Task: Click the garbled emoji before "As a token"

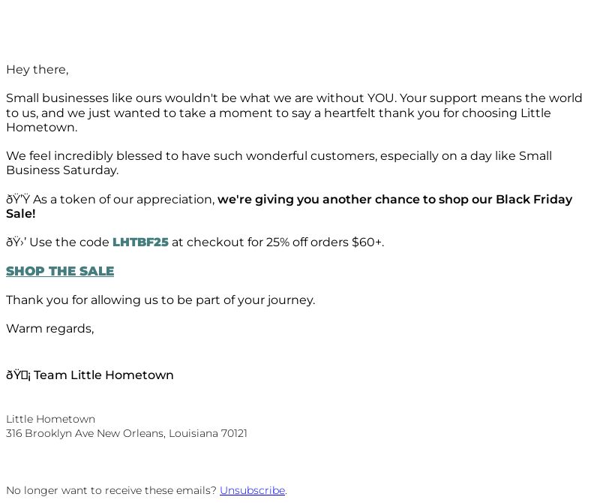Action: tap(18, 199)
